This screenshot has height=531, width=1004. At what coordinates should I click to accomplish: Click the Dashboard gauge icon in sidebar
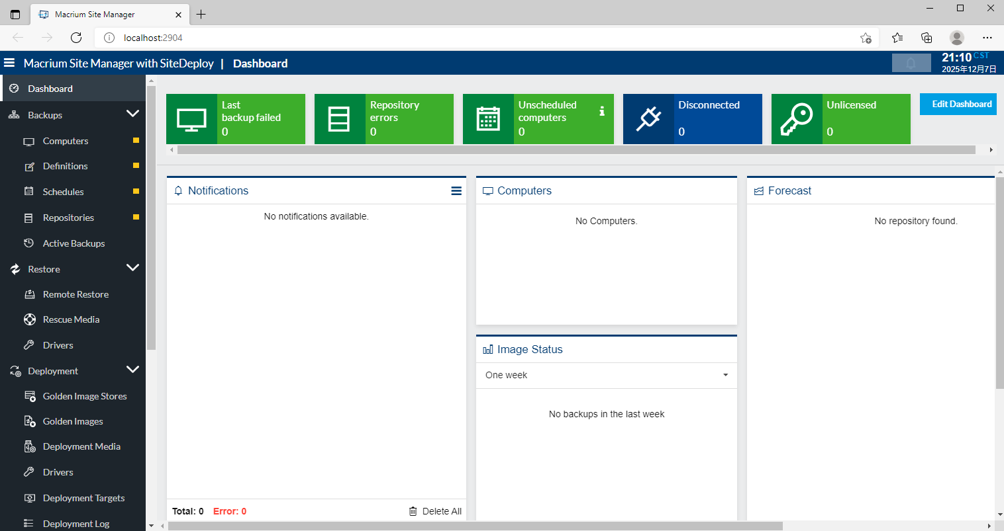[14, 89]
